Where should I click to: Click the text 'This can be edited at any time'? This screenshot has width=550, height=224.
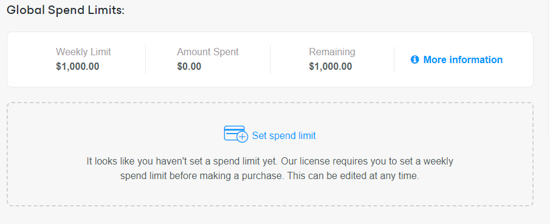pos(353,176)
